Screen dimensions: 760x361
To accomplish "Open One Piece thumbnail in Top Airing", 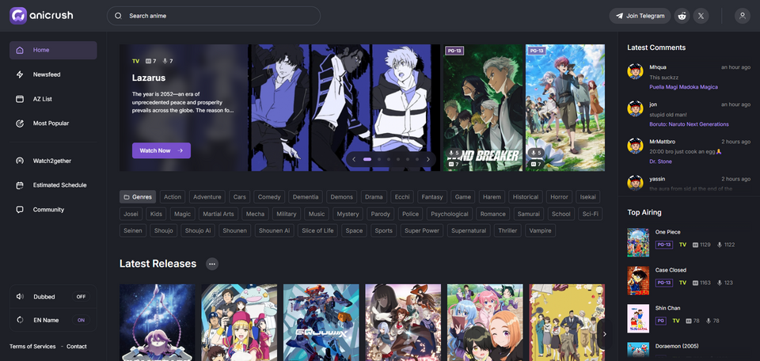I will (x=638, y=242).
